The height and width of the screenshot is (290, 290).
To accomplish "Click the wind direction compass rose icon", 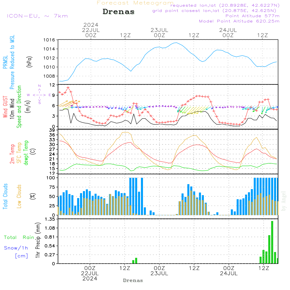I will (x=39, y=95).
